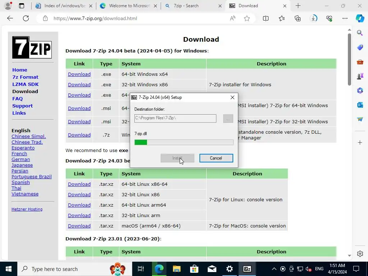Download the 32-bit Windows x86 exe
Screen dimensions: 368x276
(x=79, y=84)
